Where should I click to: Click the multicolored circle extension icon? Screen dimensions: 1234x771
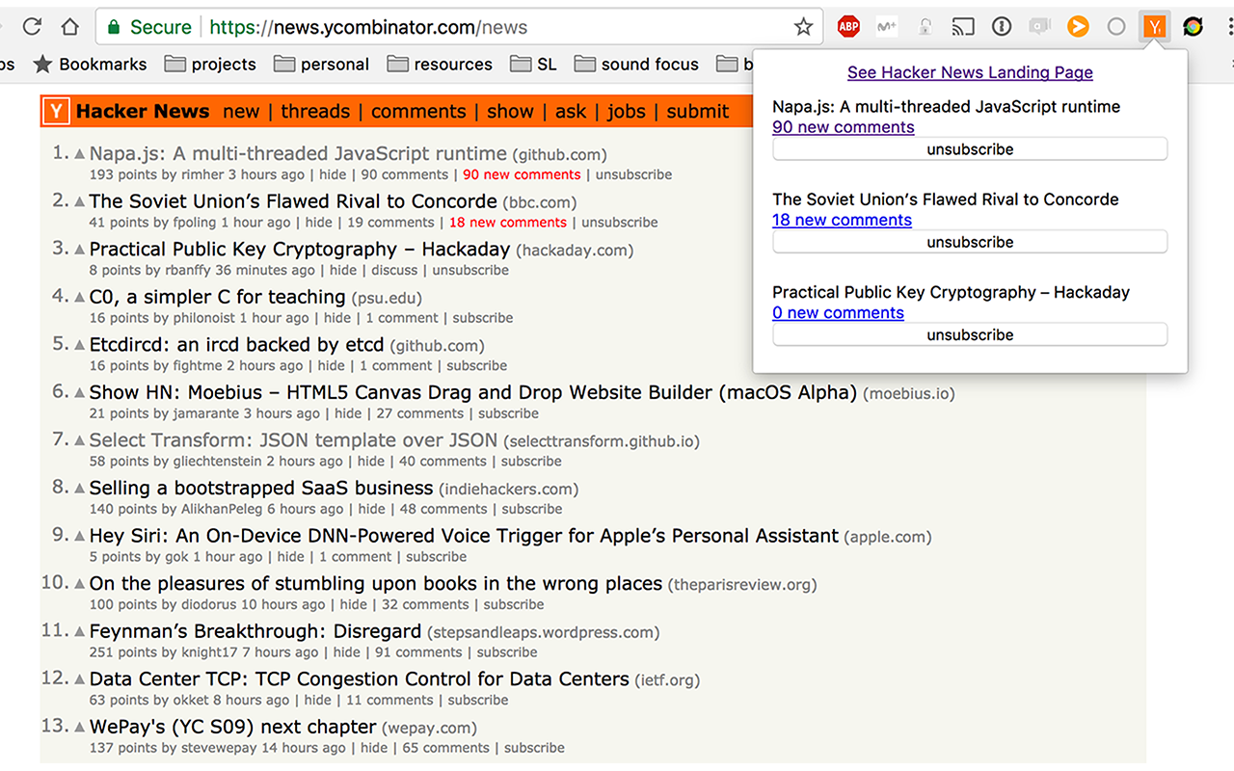pos(1193,27)
